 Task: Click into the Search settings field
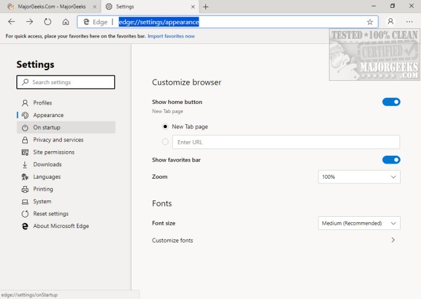pyautogui.click(x=66, y=82)
